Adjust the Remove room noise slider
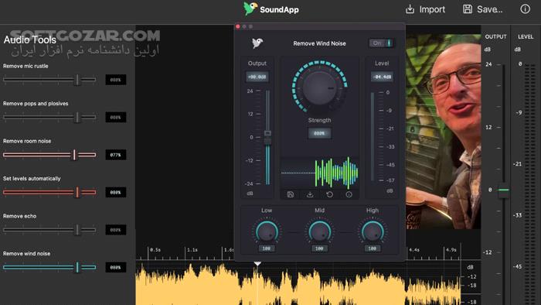The height and width of the screenshot is (305, 541). pyautogui.click(x=49, y=155)
